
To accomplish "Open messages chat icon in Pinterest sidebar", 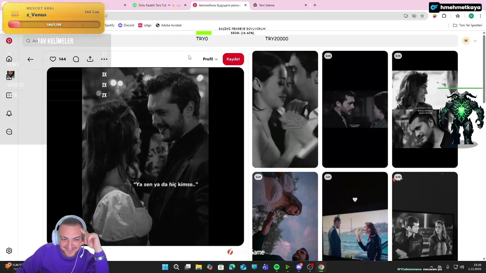I will coord(9,132).
